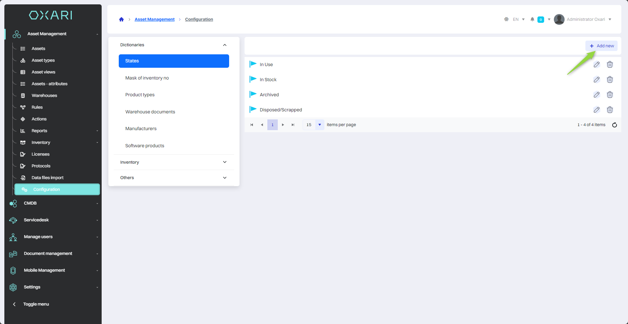The width and height of the screenshot is (628, 324).
Task: Click the refresh icon in the pagination bar
Action: (615, 125)
